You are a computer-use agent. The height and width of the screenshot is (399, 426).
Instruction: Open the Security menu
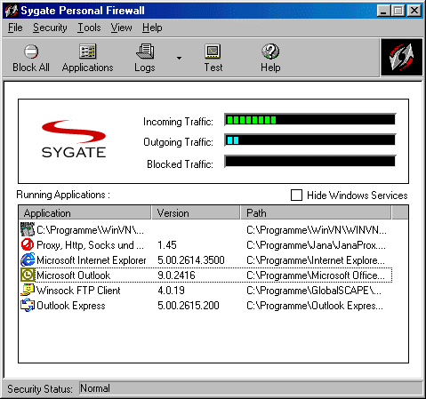[x=50, y=28]
